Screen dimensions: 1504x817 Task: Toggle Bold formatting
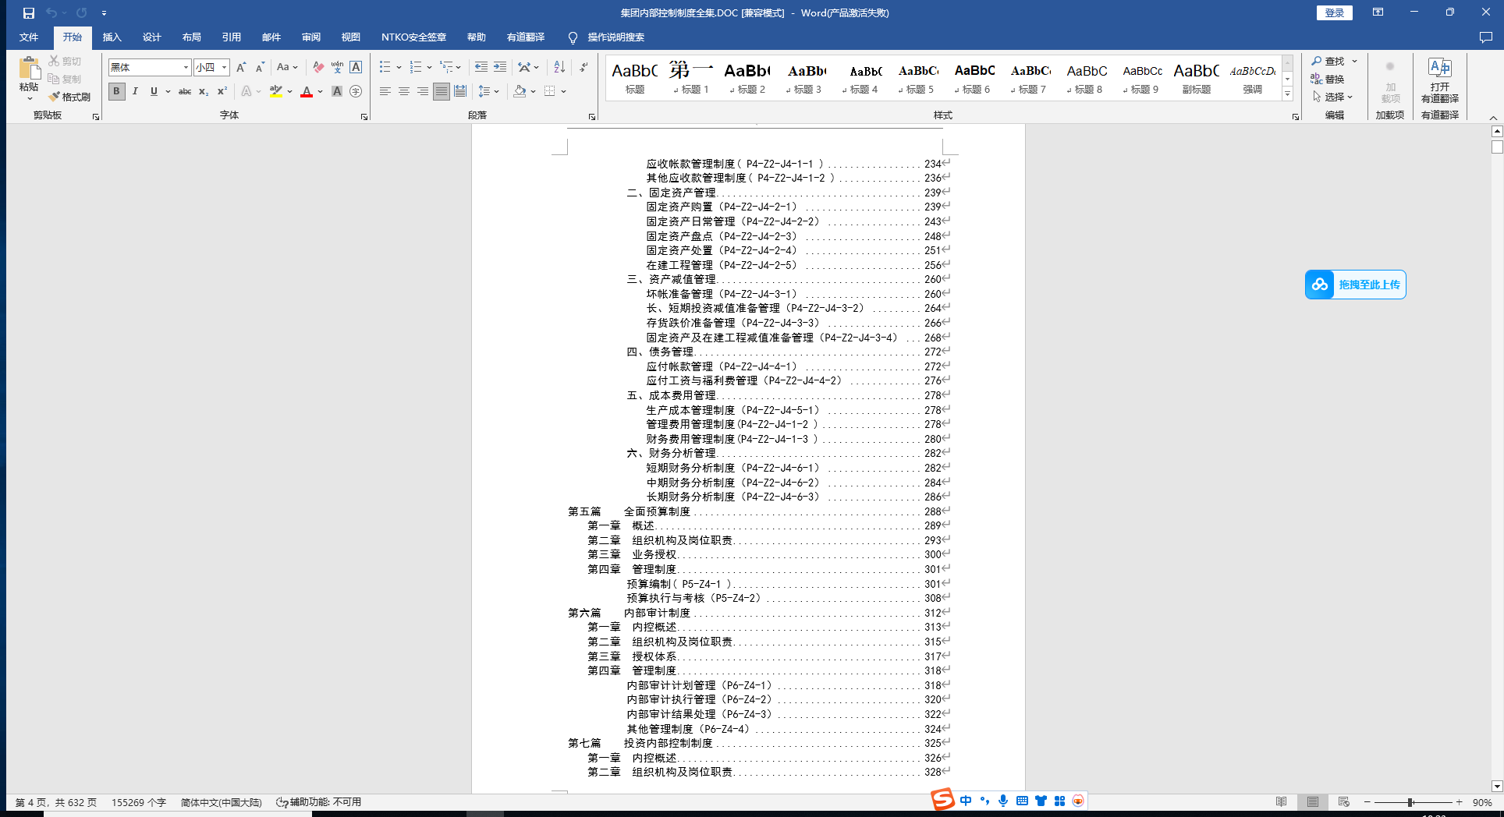pos(116,92)
